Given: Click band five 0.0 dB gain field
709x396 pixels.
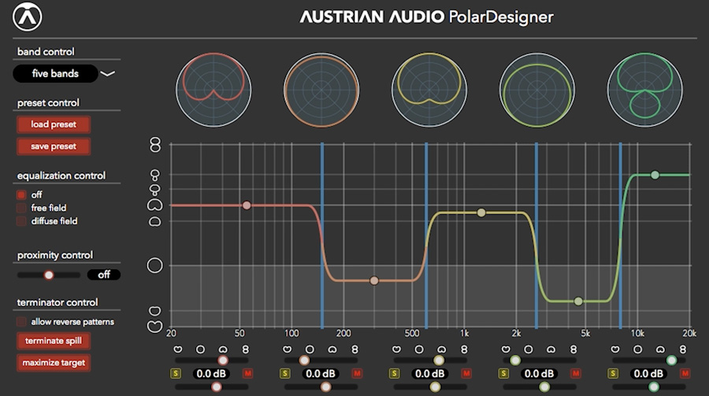Looking at the screenshot, I should pos(648,374).
